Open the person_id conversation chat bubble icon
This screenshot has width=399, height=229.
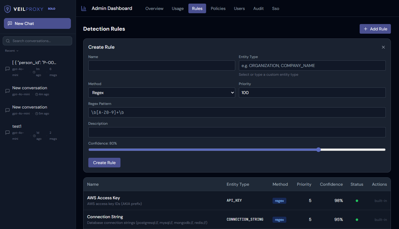click(7, 69)
